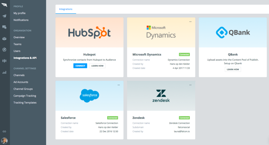This screenshot has width=269, height=145.
Task: Open Zendesk card options menu
Action: tap(190, 85)
